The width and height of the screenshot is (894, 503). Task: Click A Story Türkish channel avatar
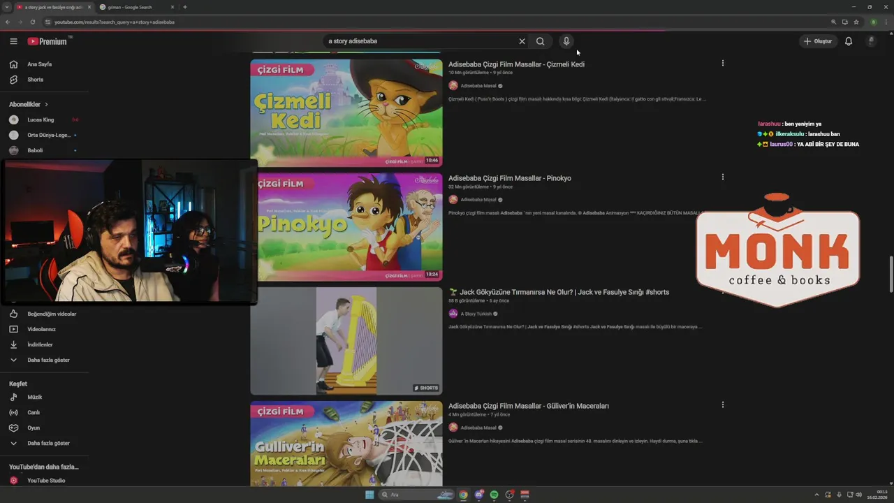(453, 314)
